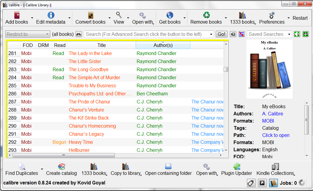313x191 pixels.
Task: Toggle cover browser icon in status bar
Action: tap(262, 183)
